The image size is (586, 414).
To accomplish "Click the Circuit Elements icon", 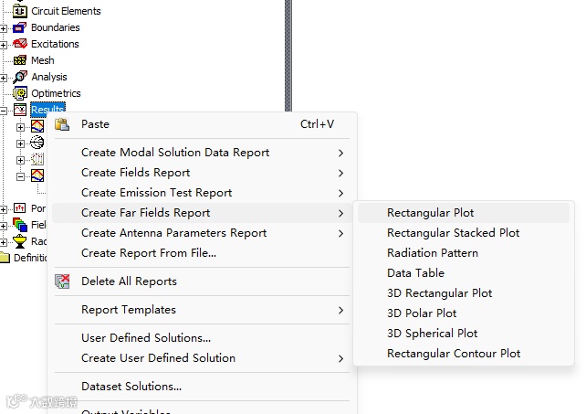I will pos(19,11).
